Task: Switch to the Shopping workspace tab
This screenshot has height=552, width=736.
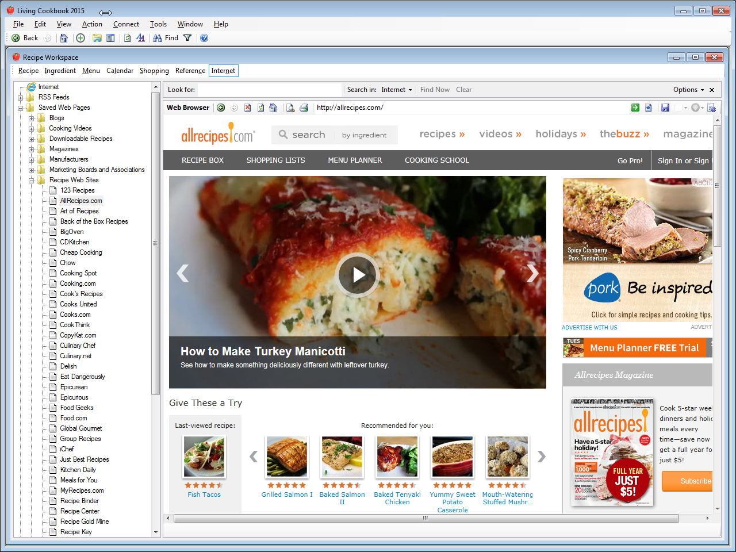Action: click(x=154, y=71)
